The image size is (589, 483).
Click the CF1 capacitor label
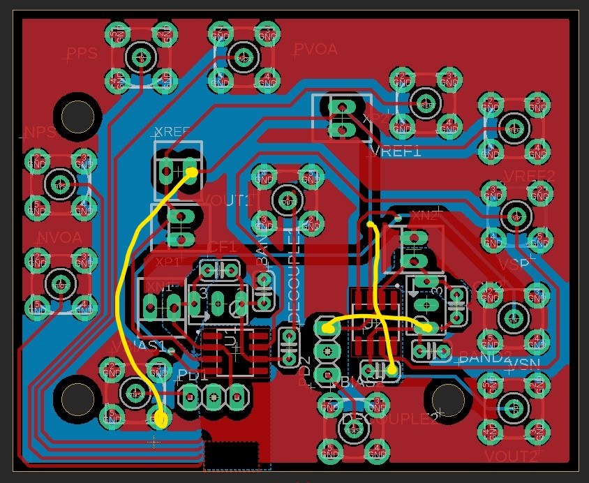pyautogui.click(x=223, y=247)
